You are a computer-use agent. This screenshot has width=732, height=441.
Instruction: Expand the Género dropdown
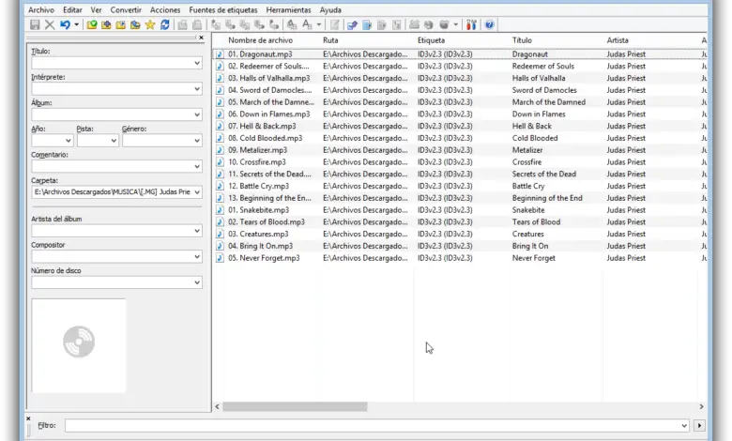pyautogui.click(x=197, y=141)
